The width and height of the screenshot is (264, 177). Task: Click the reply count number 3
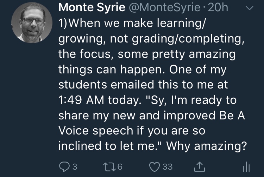tap(75, 166)
